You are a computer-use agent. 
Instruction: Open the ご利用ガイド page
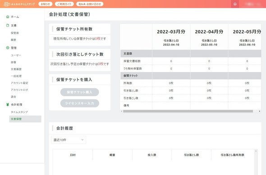click(x=64, y=4)
